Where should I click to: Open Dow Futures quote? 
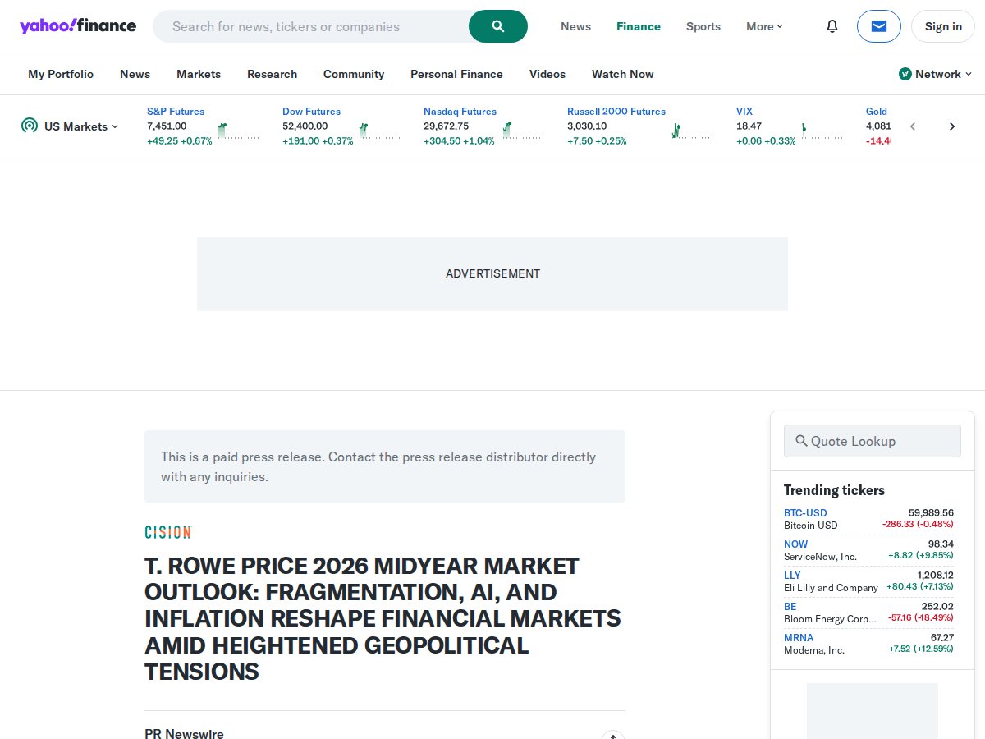pyautogui.click(x=311, y=112)
